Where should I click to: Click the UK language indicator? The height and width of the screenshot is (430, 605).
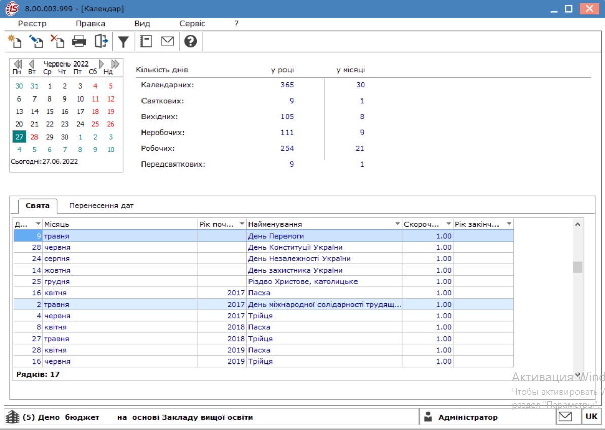(x=591, y=416)
